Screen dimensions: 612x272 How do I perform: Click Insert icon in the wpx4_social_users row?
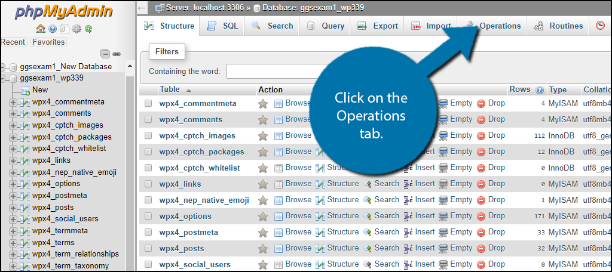click(408, 264)
